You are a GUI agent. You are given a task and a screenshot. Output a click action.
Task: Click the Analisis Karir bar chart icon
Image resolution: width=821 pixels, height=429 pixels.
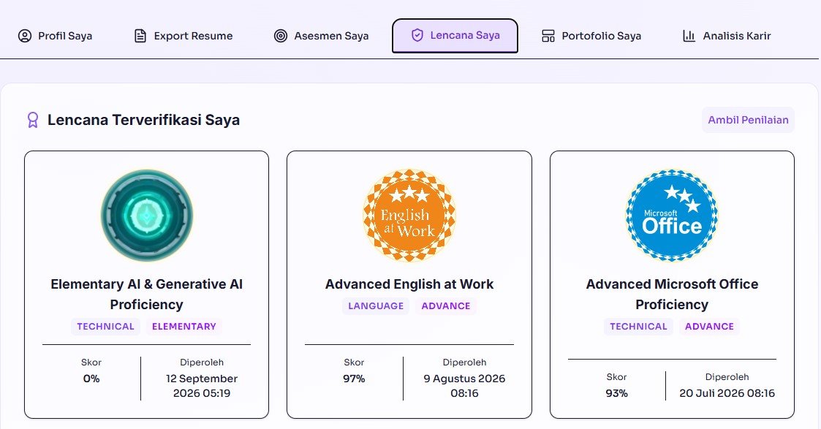689,36
